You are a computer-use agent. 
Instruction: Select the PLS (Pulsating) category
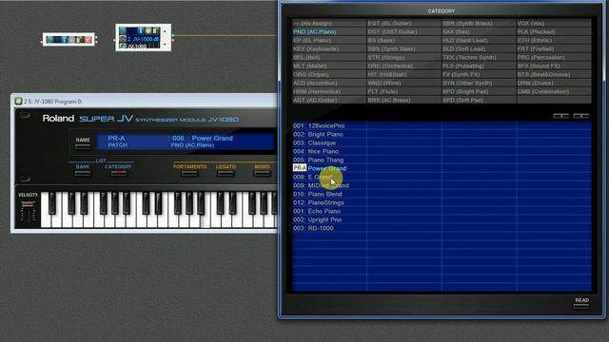(x=479, y=66)
